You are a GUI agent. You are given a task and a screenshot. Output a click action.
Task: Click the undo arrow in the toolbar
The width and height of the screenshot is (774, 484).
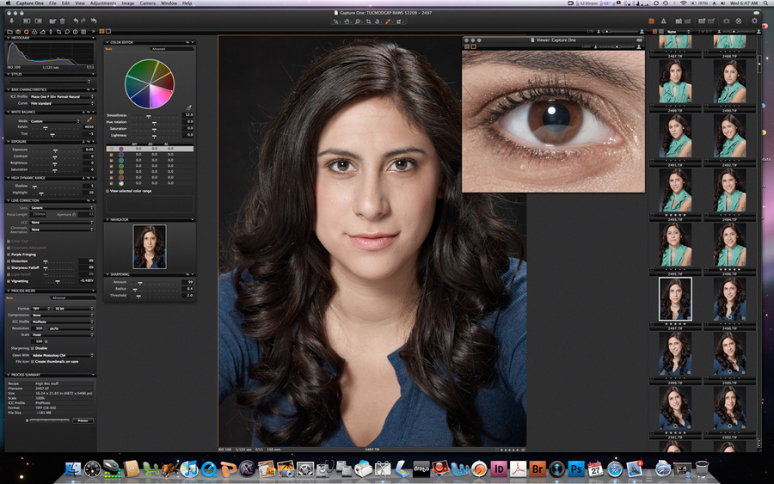[77, 20]
